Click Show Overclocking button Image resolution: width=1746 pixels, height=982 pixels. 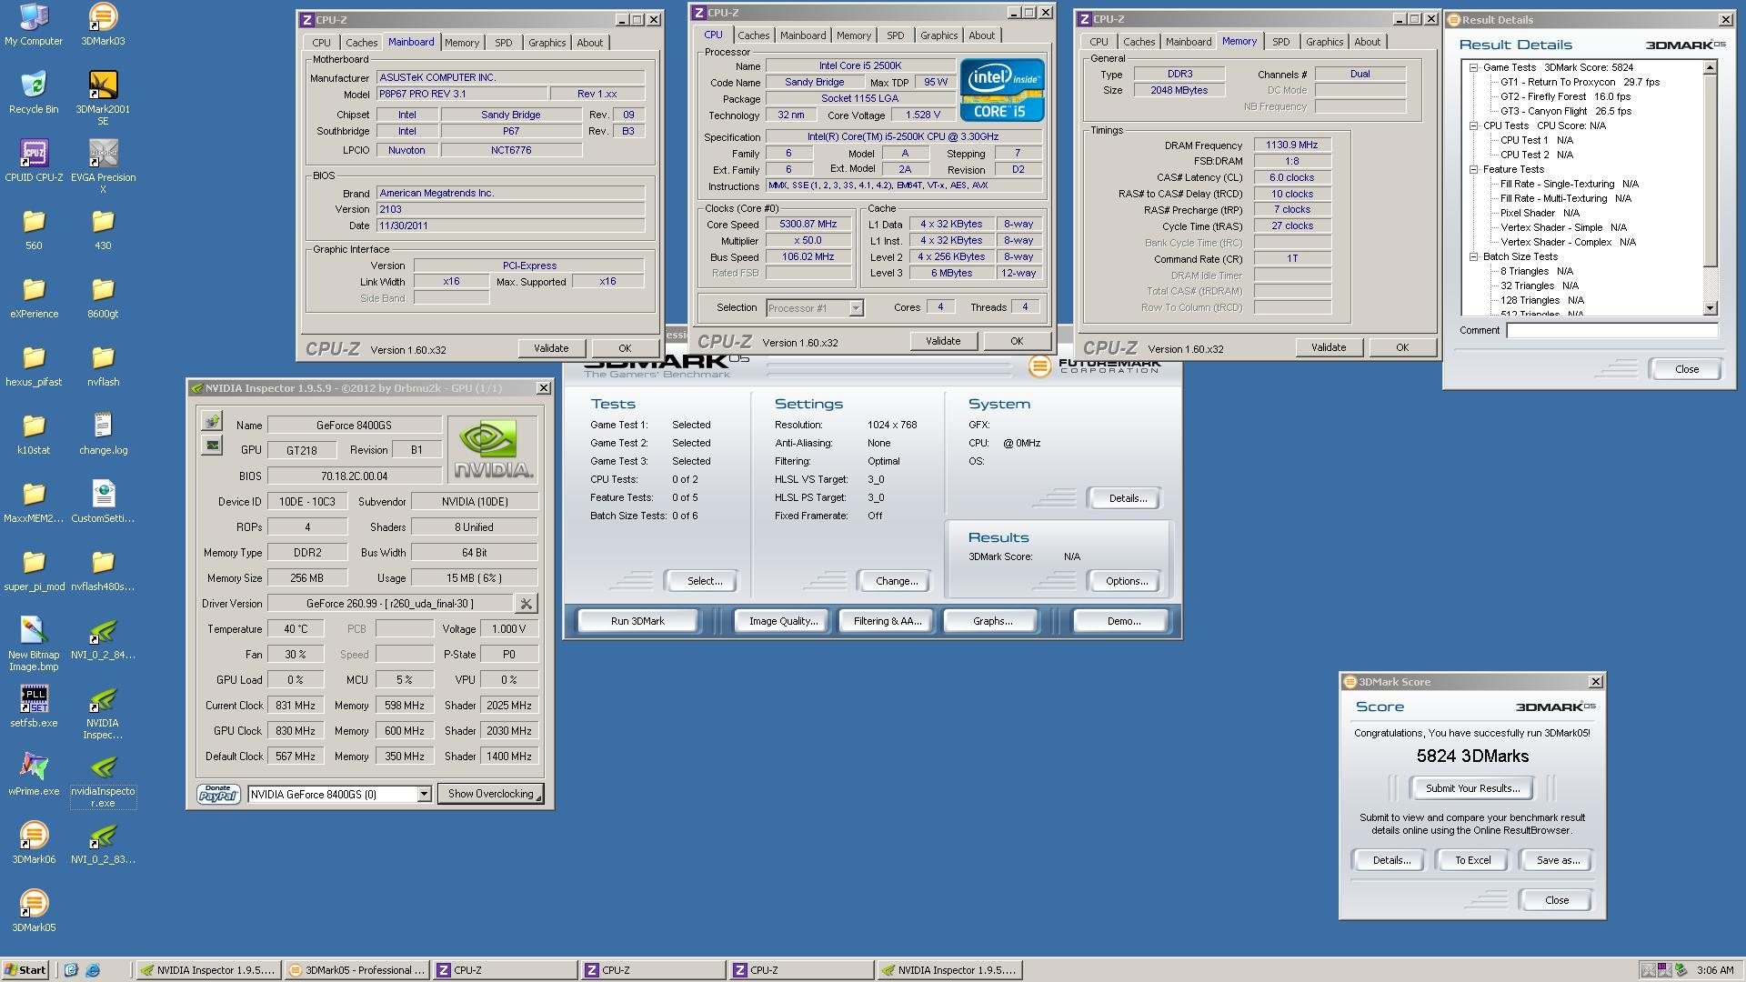point(490,794)
